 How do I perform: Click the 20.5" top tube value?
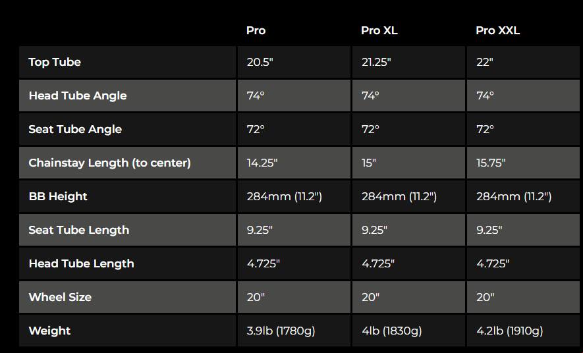coord(260,62)
